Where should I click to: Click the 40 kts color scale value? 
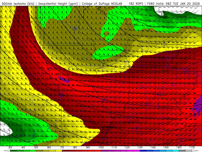point(23,147)
